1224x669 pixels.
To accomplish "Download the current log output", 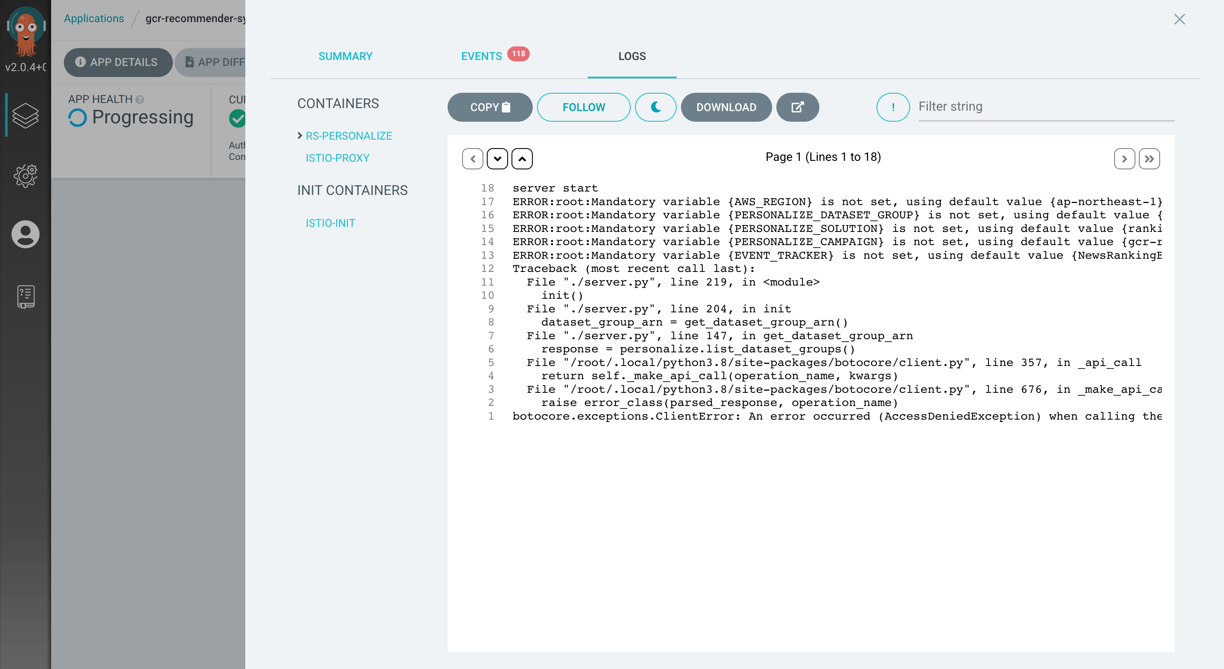I will tap(726, 107).
